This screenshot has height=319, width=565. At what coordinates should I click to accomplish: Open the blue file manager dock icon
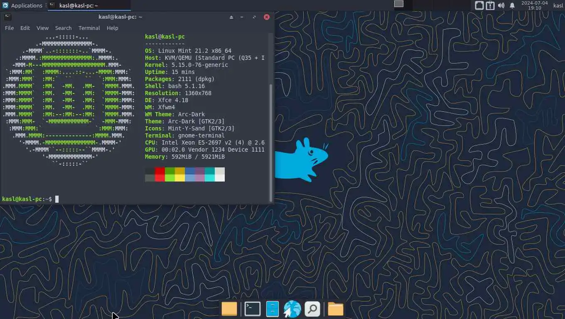pos(272,309)
